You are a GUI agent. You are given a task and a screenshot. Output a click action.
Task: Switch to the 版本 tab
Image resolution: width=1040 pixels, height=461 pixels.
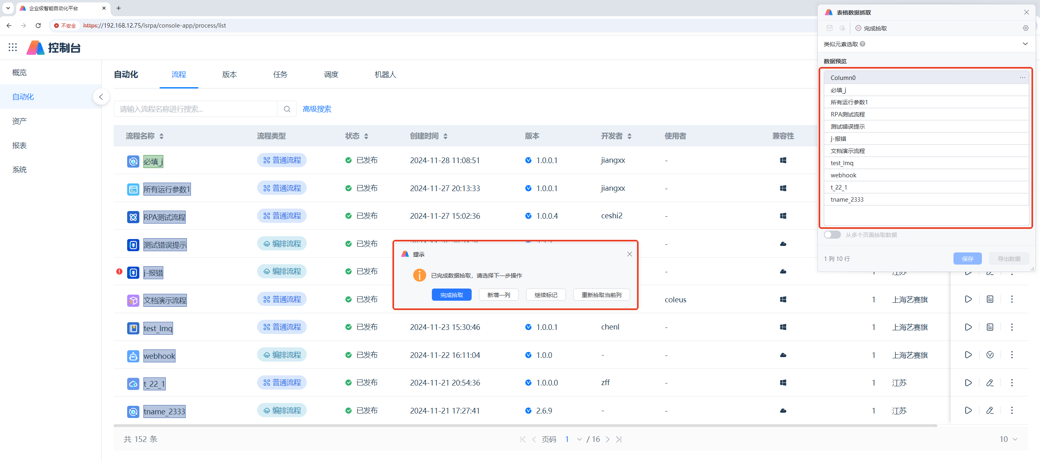point(230,75)
